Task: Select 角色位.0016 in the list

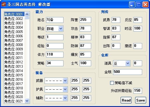Action: coord(14,80)
